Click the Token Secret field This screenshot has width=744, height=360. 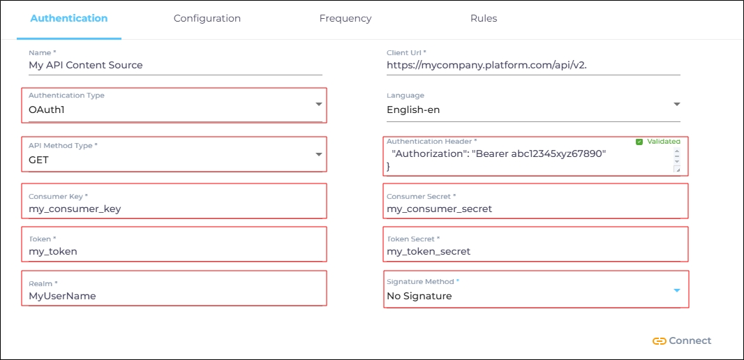(535, 251)
